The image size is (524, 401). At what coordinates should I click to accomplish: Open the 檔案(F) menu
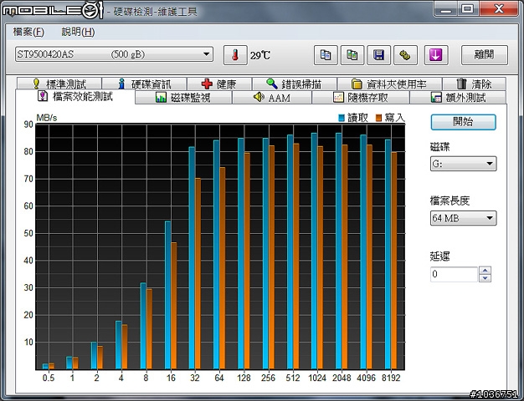click(x=28, y=32)
